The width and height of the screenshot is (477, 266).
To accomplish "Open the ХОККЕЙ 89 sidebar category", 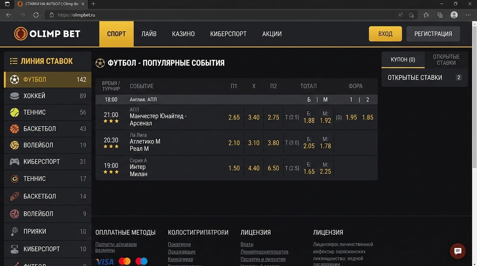I will pos(48,96).
